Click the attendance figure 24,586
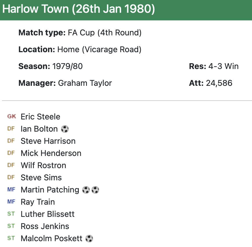Viewport: 252px width, 247px height. (x=219, y=83)
